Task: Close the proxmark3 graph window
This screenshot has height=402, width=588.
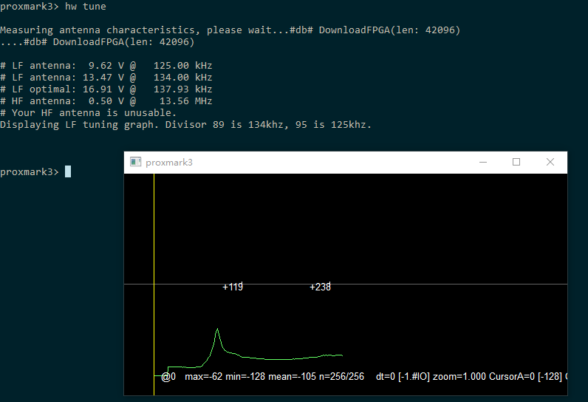Action: click(x=550, y=162)
